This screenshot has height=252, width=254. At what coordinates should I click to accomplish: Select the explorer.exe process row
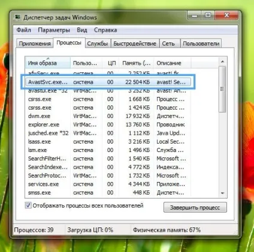pyautogui.click(x=108, y=125)
